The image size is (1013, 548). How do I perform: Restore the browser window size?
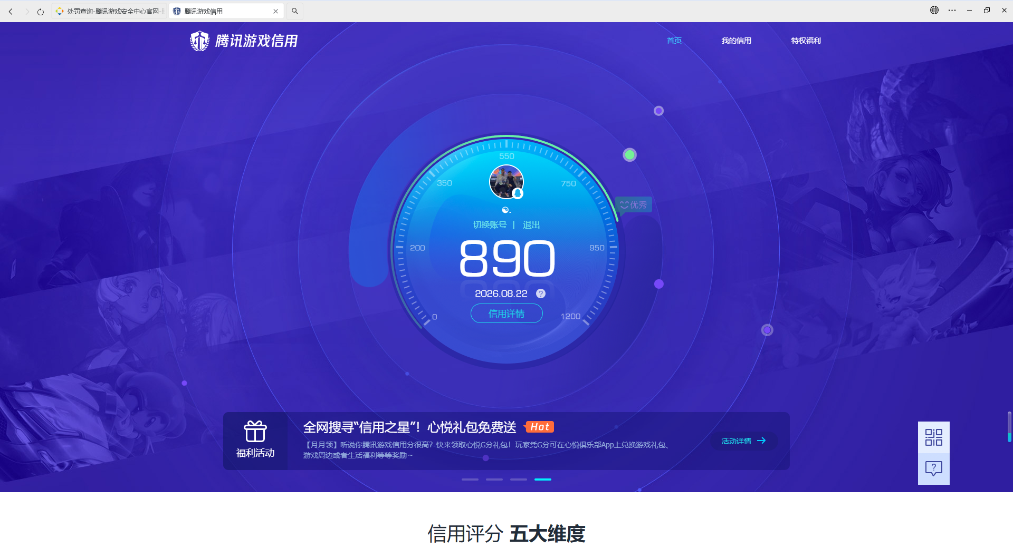987,10
